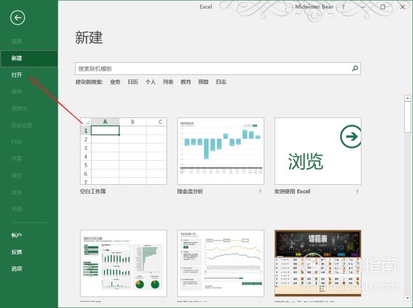This screenshot has width=413, height=308.
Task: Click the 搜索联机模板 search field
Action: (x=218, y=69)
